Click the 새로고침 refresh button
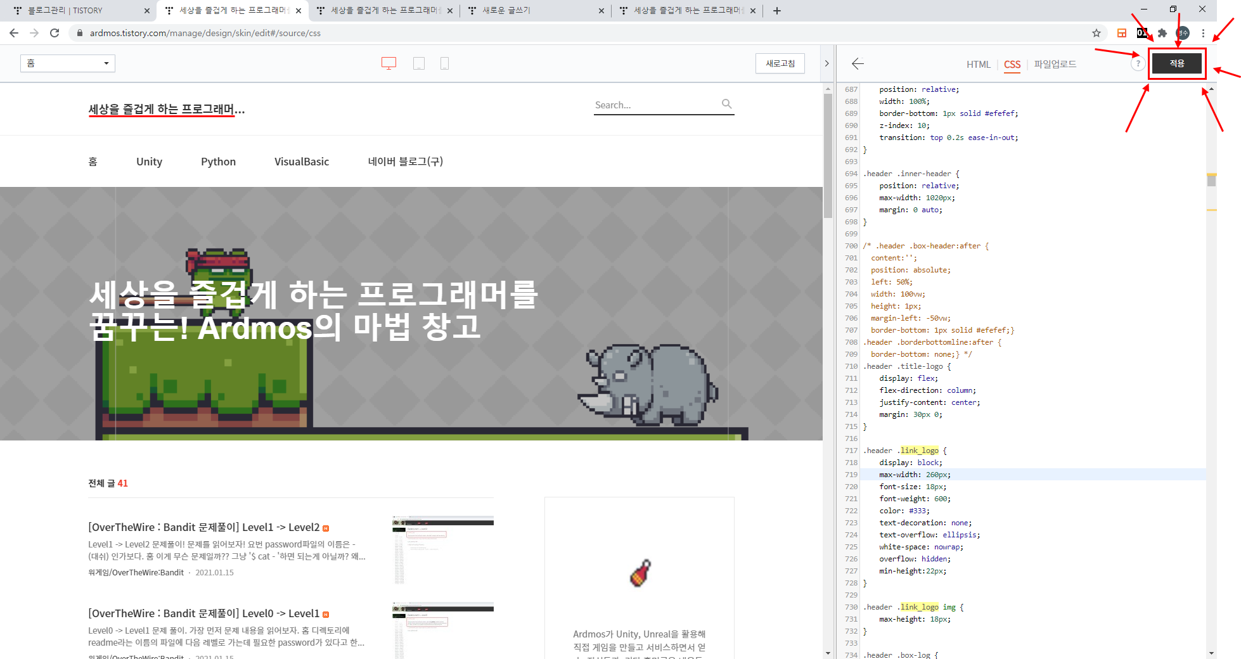 pos(780,63)
